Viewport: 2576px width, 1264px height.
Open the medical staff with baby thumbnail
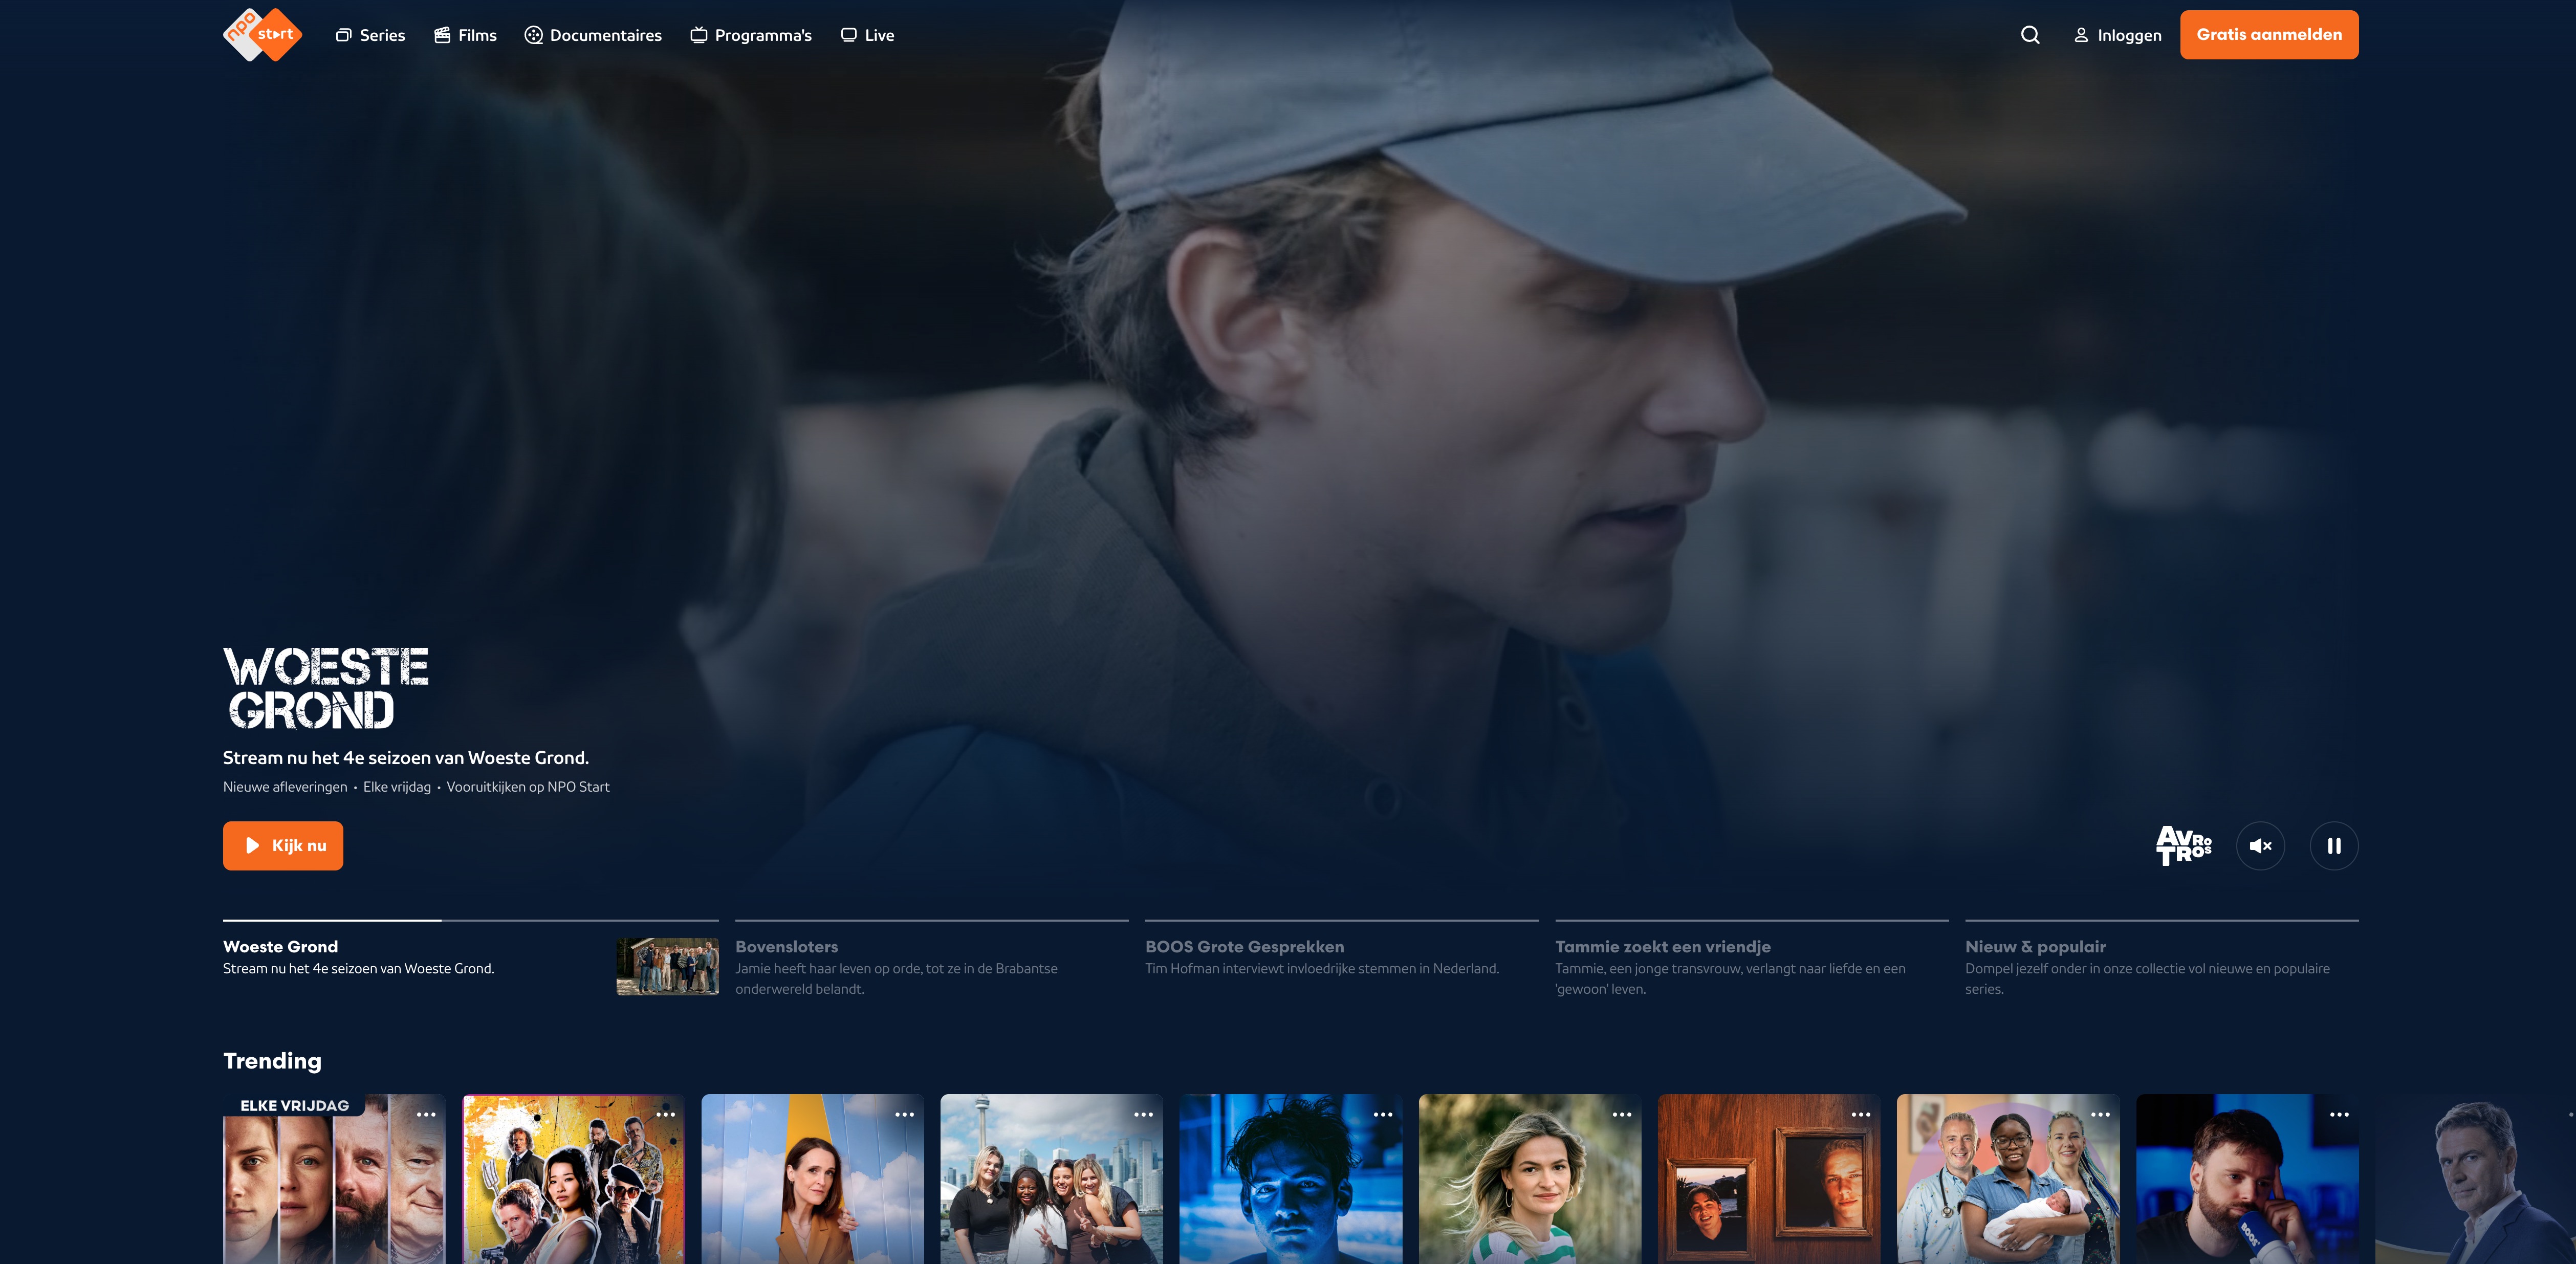tap(2007, 1179)
